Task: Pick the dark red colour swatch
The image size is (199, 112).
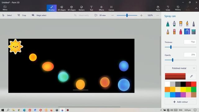Action: 188,84
